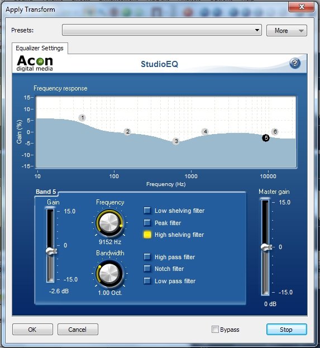Image resolution: width=320 pixels, height=348 pixels.
Task: Select band 6 node on frequency graph
Action: 275,132
